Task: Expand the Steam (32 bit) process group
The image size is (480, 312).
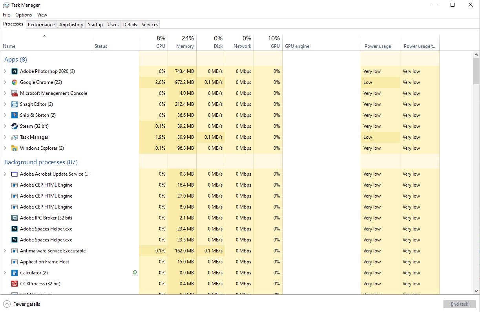Action: (5, 126)
